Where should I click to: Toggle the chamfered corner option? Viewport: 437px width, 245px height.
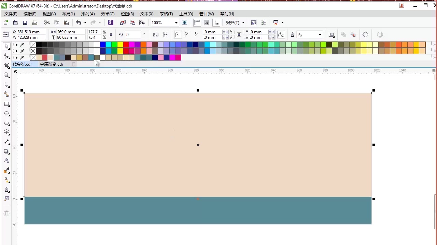tap(197, 35)
